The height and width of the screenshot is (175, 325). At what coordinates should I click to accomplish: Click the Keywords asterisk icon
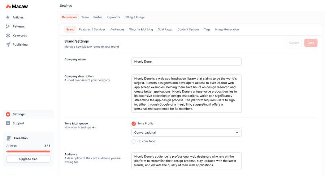[8, 35]
